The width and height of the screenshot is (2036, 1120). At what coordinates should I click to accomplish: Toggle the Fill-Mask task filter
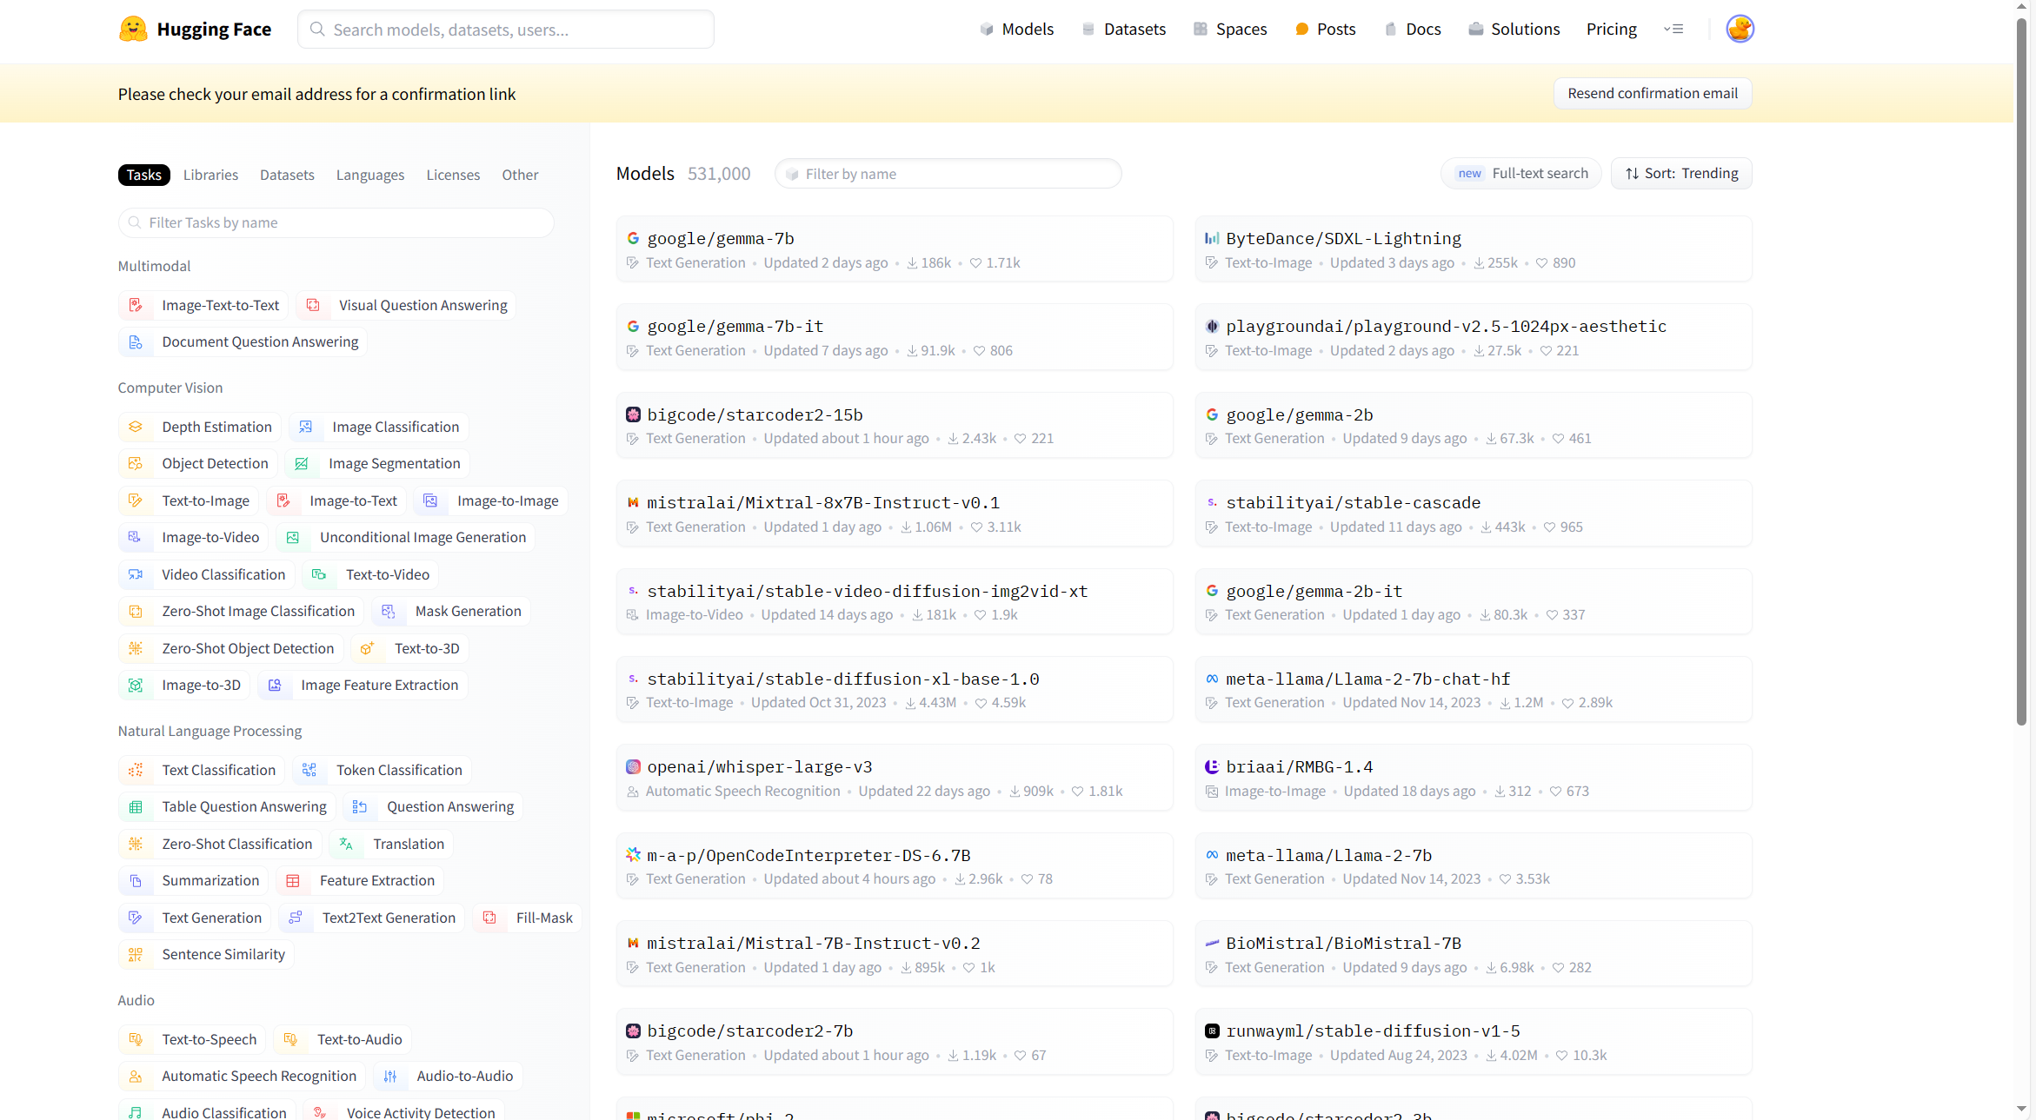click(527, 918)
